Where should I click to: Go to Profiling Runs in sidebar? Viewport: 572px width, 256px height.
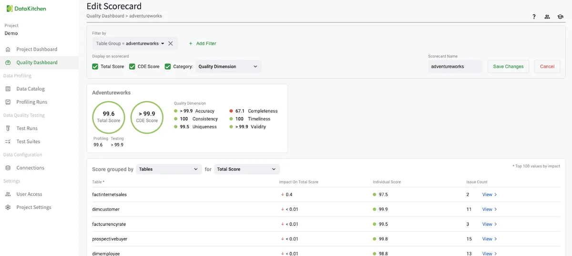click(31, 102)
